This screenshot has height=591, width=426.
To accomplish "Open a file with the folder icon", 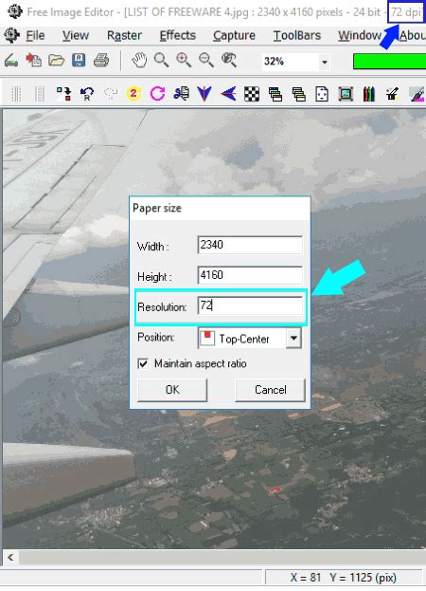I will tap(56, 61).
